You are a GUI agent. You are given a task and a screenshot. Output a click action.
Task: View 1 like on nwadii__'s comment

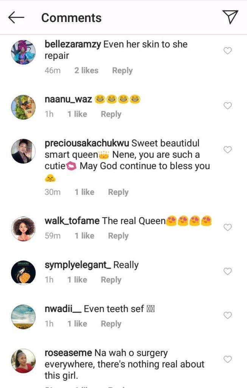point(77,324)
